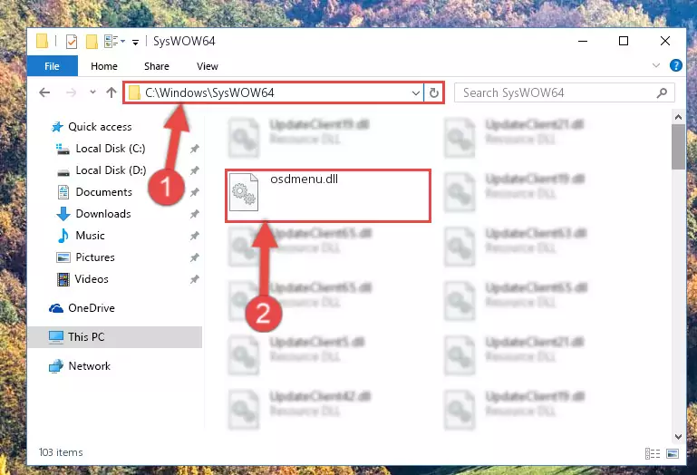This screenshot has height=475, width=697.
Task: Go forward with the Forward arrow
Action: pyautogui.click(x=71, y=92)
